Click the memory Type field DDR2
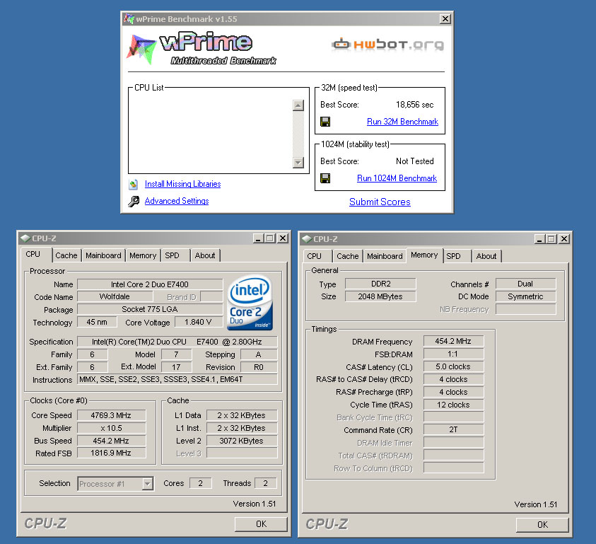Screen dimensions: 596x544 [x=380, y=284]
